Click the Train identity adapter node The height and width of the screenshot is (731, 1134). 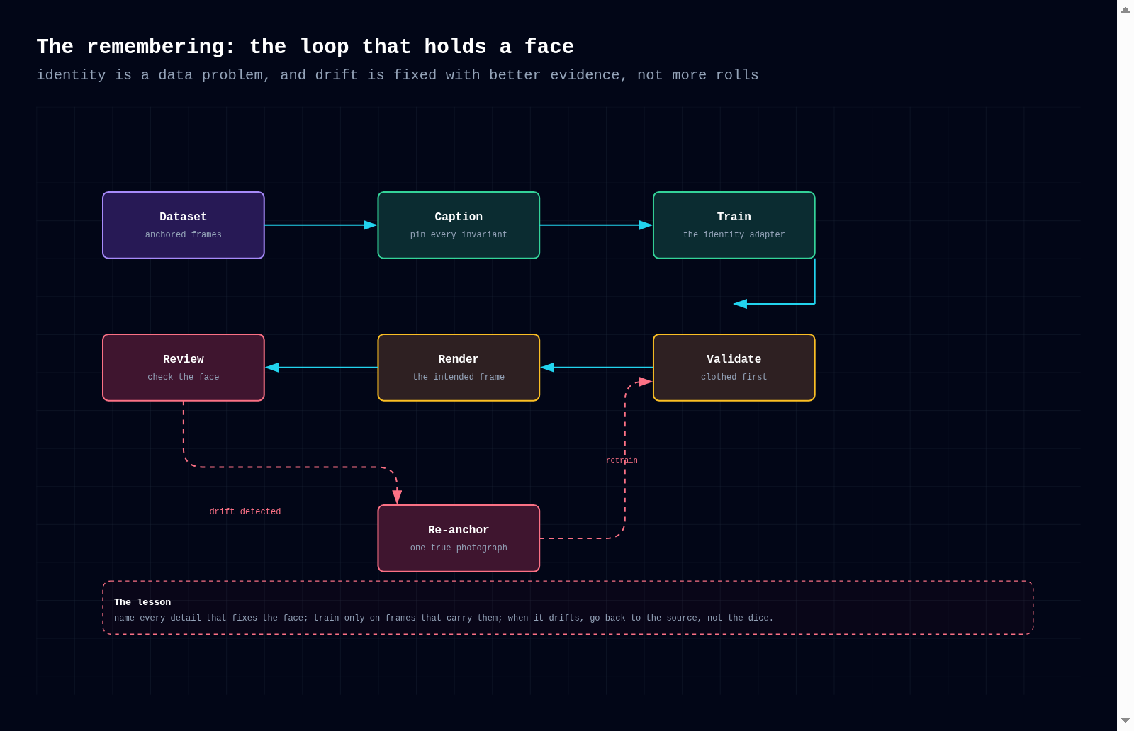734,225
